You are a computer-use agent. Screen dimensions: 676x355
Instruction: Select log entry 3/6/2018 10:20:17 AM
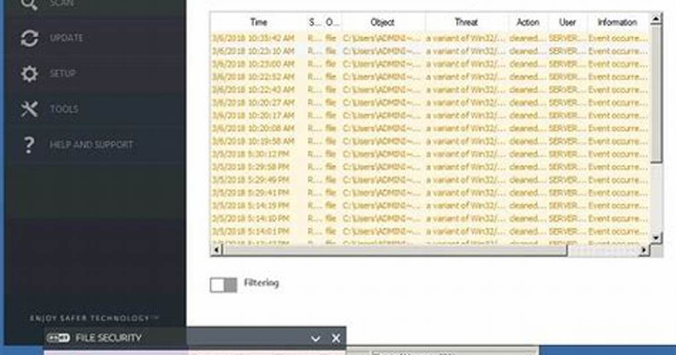(x=430, y=116)
